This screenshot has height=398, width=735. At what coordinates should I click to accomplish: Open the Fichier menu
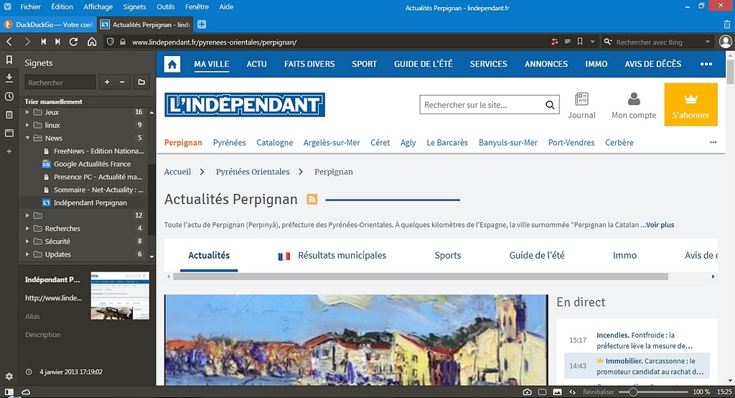pos(30,6)
